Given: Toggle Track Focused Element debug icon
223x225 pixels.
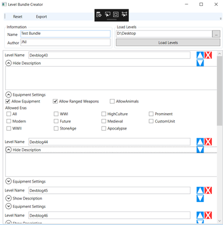Looking at the screenshot, I should pyautogui.click(x=124, y=14).
